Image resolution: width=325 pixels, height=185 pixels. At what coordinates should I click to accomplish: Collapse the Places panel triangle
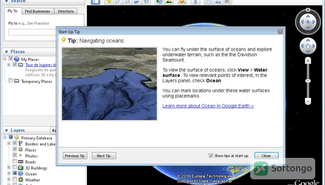6,52
